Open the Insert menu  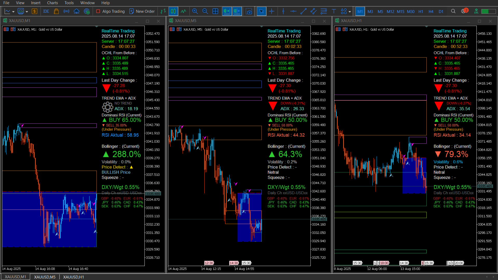tap(36, 3)
